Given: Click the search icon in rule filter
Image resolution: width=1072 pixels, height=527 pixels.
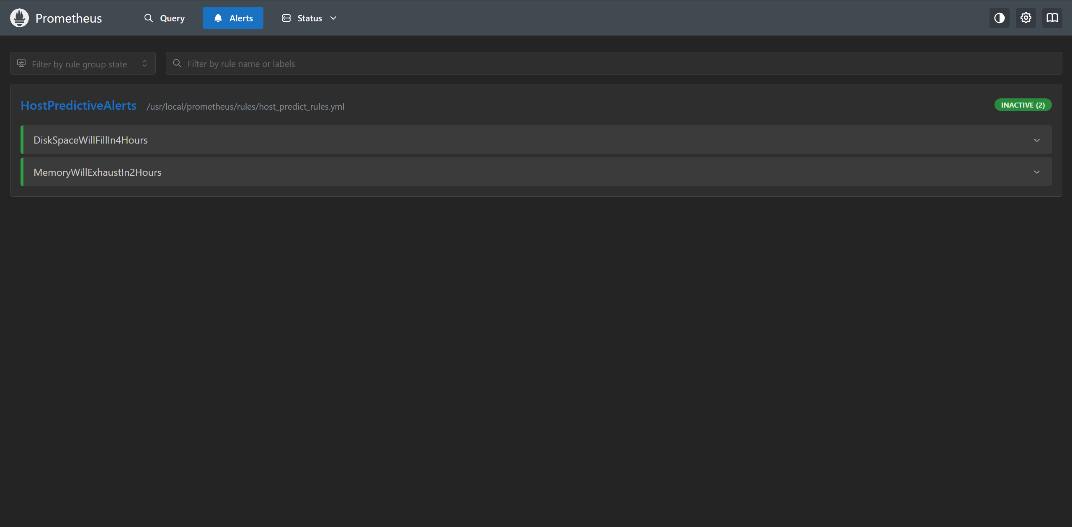Looking at the screenshot, I should (177, 63).
